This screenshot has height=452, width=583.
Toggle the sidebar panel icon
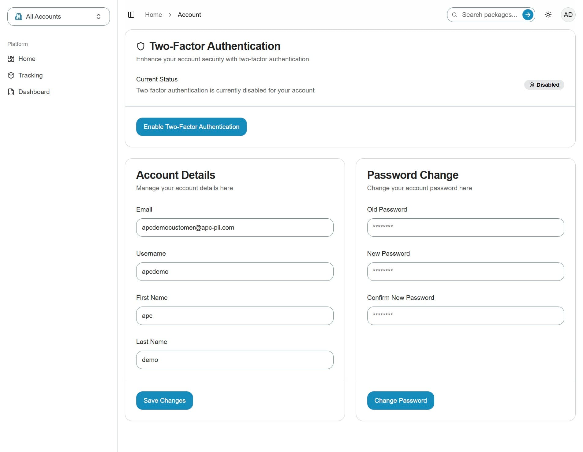(x=131, y=15)
